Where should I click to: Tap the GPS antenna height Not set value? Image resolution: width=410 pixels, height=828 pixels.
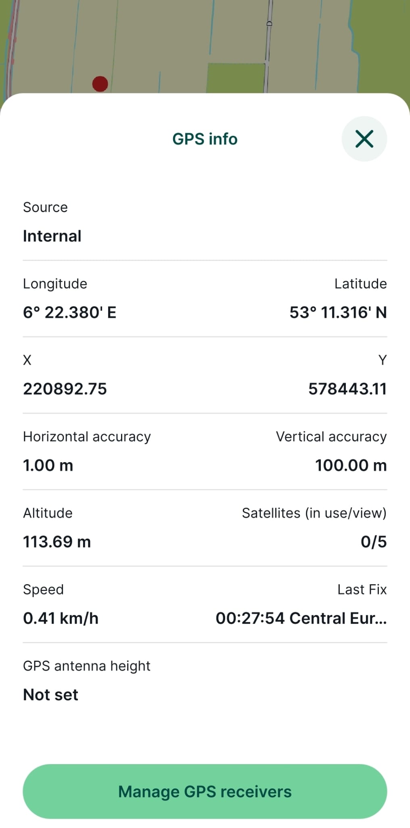[x=50, y=695]
